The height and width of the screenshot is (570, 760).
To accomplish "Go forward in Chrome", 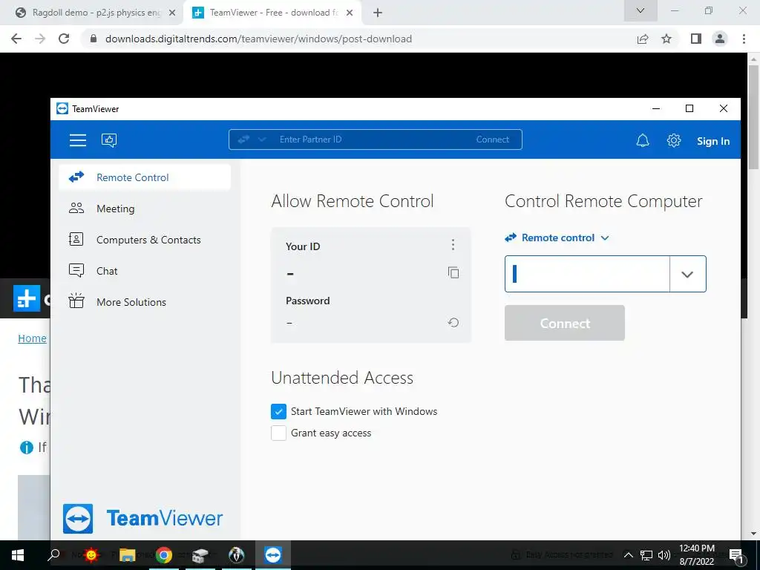I will coord(40,39).
